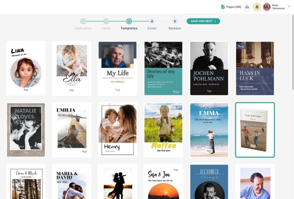This screenshot has width=294, height=199.
Task: Pick the Matteo yellow title template
Action: coord(163,130)
